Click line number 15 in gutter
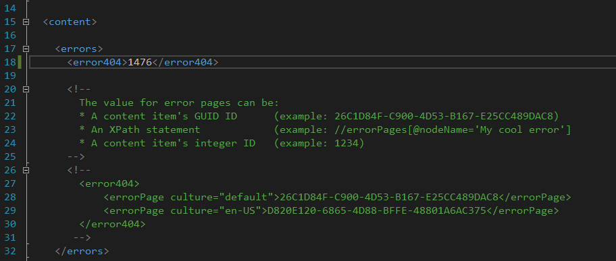Viewport: 616px width, 261px height. pyautogui.click(x=10, y=22)
